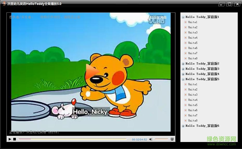This screenshot has height=149, width=242.
Task: Expand Hello Teddy_家庭版6 tree node
Action: pyautogui.click(x=183, y=126)
